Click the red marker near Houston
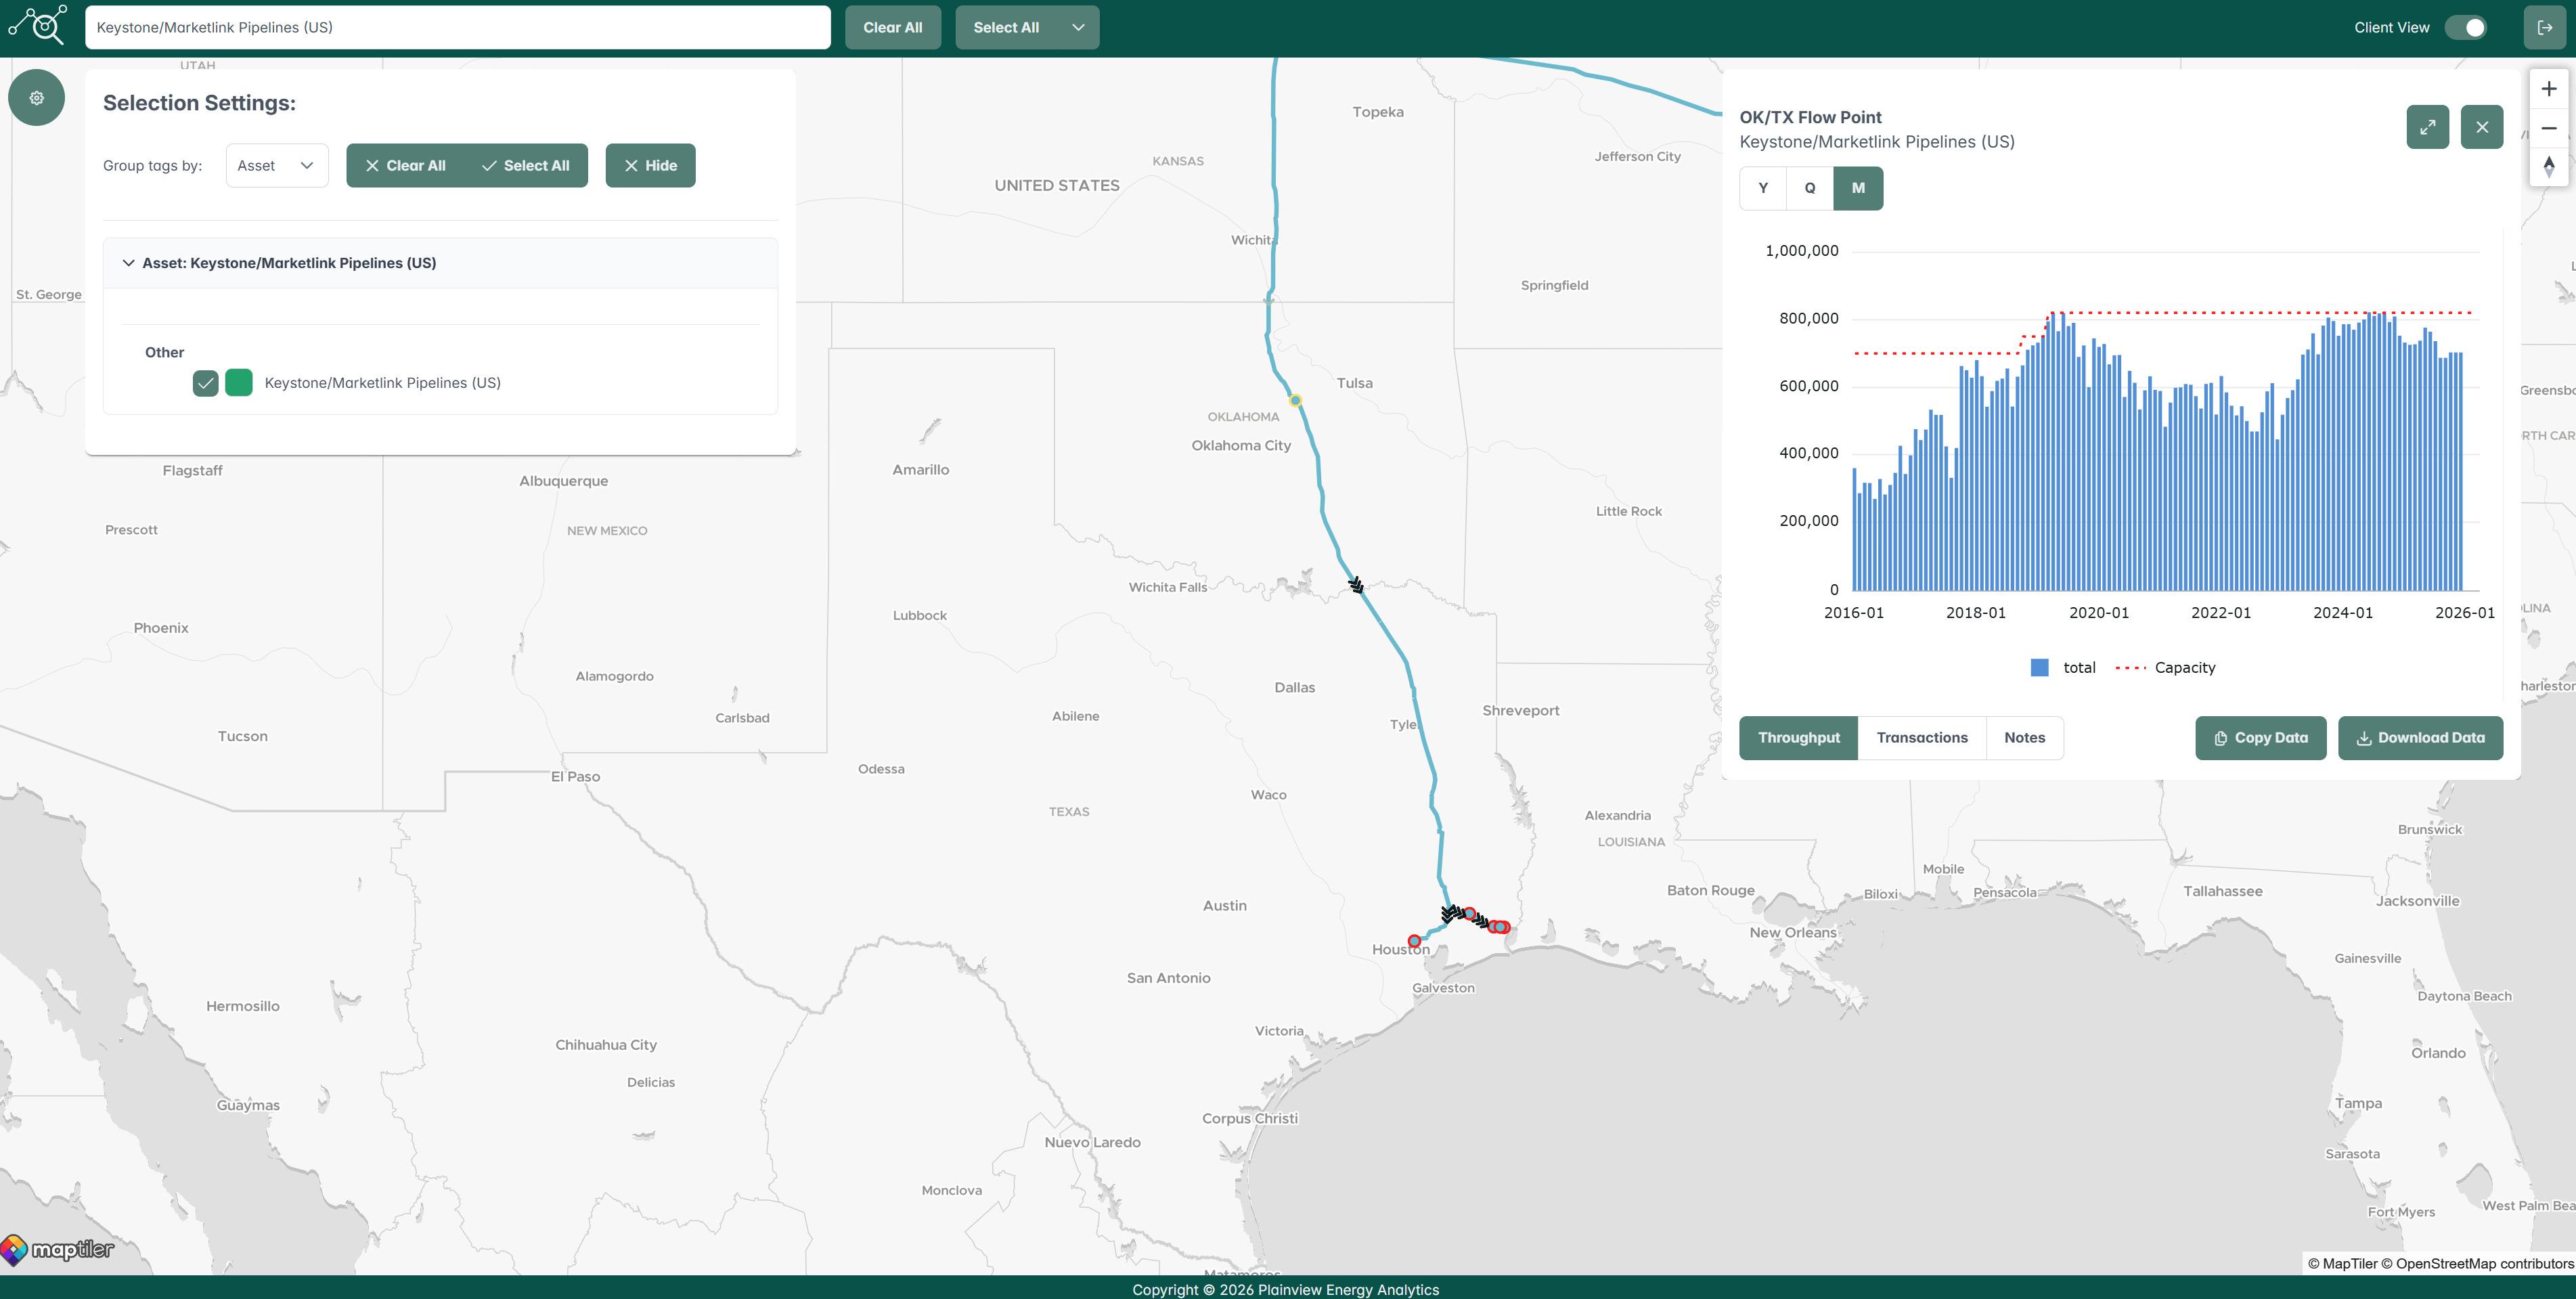 point(1414,941)
